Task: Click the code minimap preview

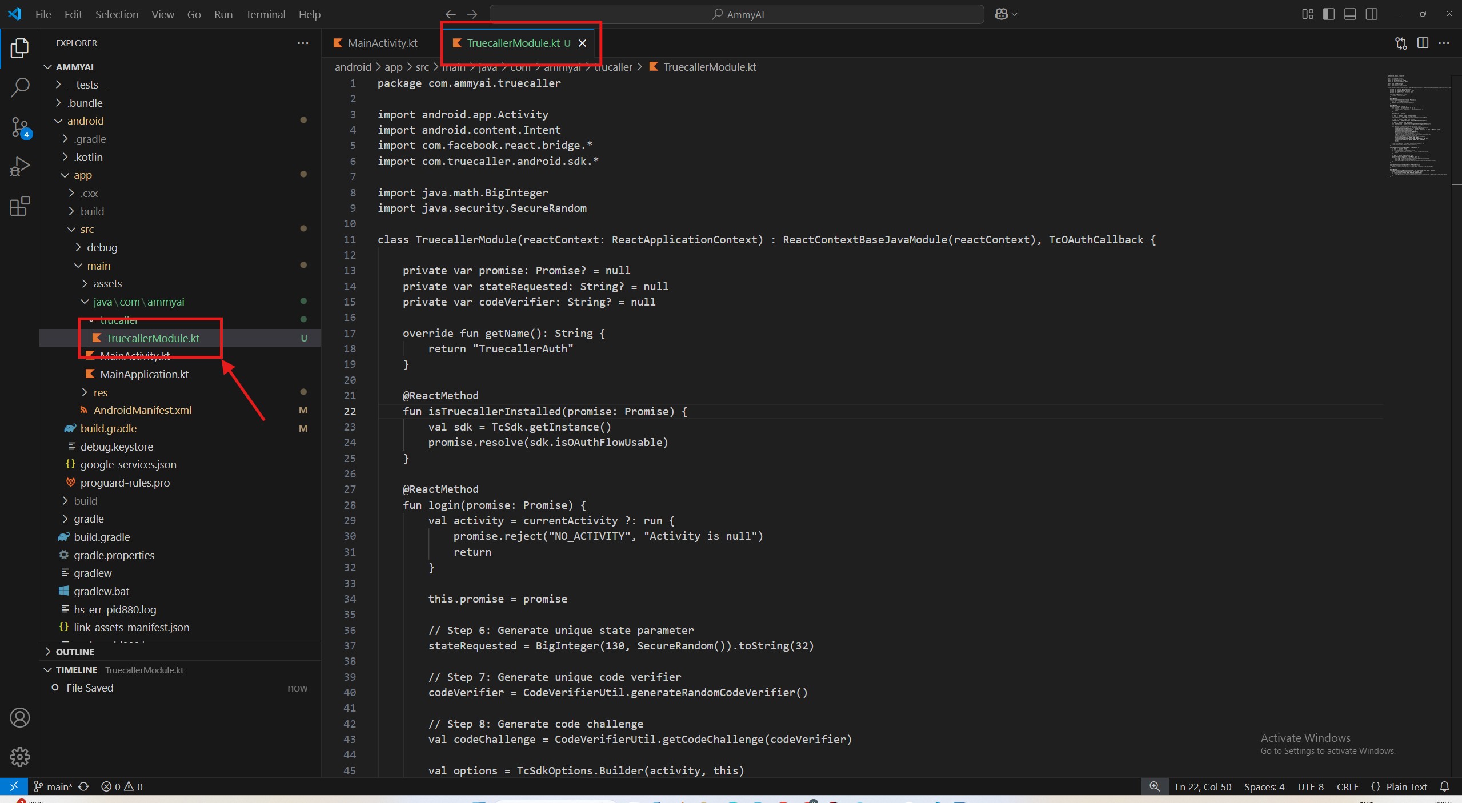Action: point(1418,126)
